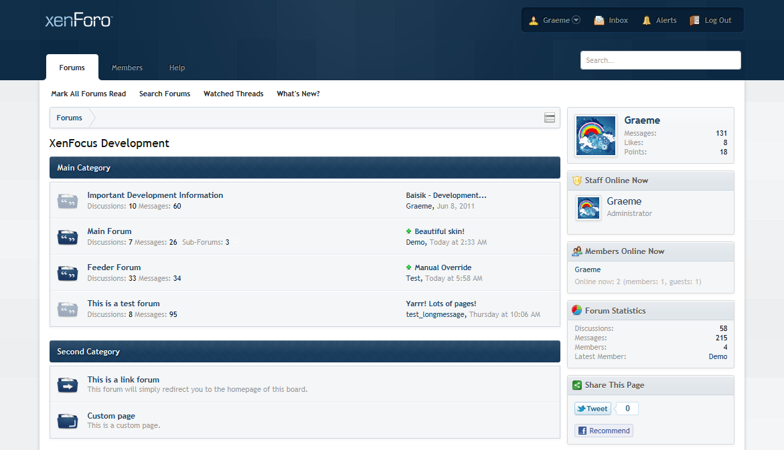This screenshot has height=450, width=784.
Task: Click the link forum arrow icon
Action: tap(68, 385)
